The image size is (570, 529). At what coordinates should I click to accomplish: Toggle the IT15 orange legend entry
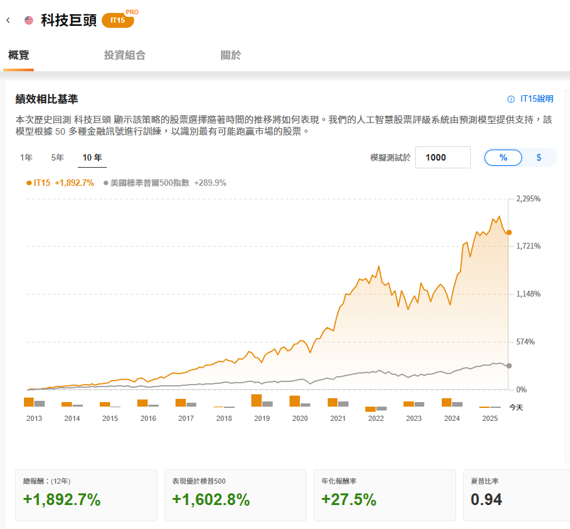tap(60, 183)
